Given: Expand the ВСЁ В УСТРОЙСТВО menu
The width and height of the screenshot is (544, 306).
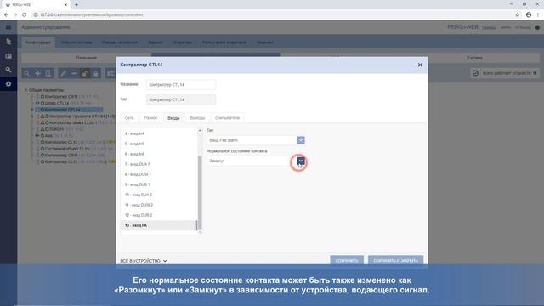Looking at the screenshot, I should click(x=144, y=261).
